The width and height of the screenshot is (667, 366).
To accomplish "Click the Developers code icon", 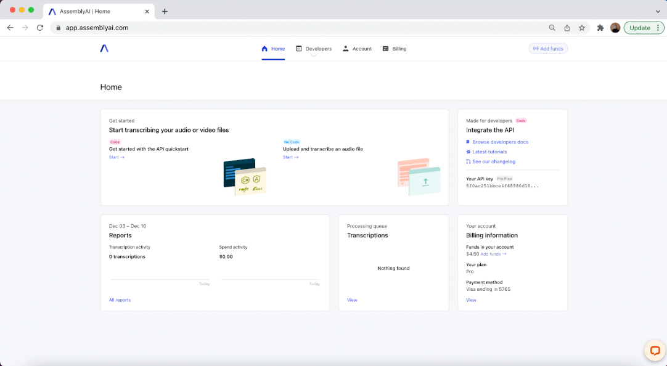I will pyautogui.click(x=298, y=49).
